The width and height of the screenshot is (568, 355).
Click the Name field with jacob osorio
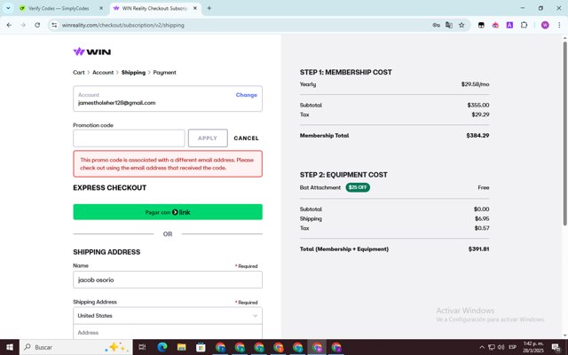click(x=168, y=280)
